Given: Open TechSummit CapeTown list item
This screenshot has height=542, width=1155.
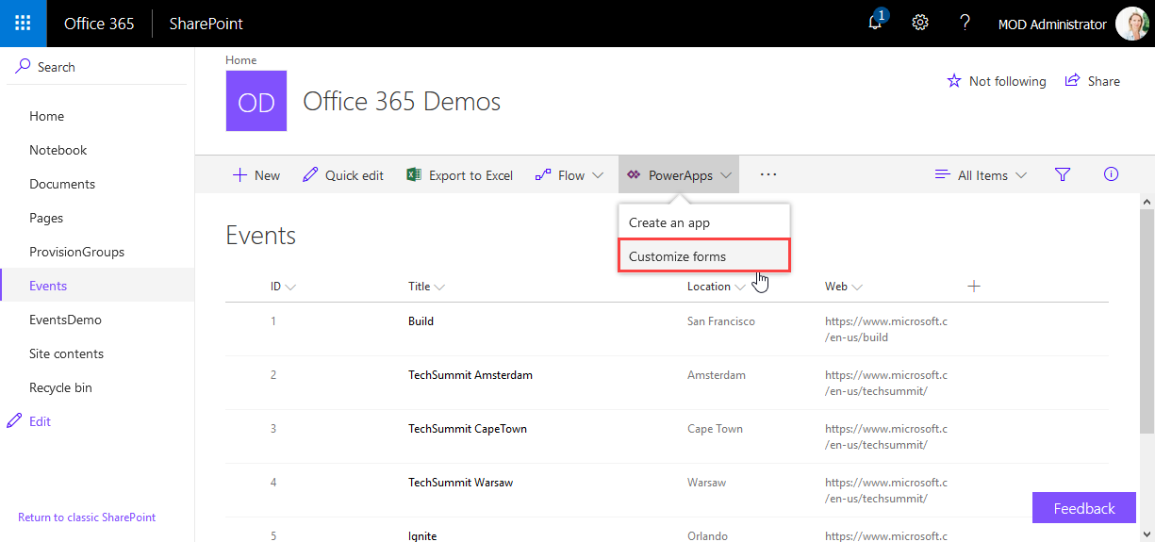Looking at the screenshot, I should click(x=468, y=429).
